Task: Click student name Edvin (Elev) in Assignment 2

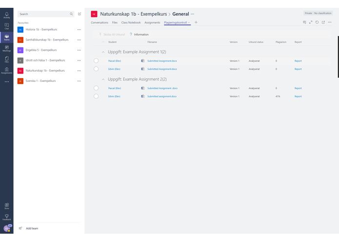Action: (x=114, y=97)
